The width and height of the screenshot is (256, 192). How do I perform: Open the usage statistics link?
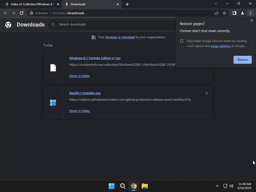click(220, 46)
